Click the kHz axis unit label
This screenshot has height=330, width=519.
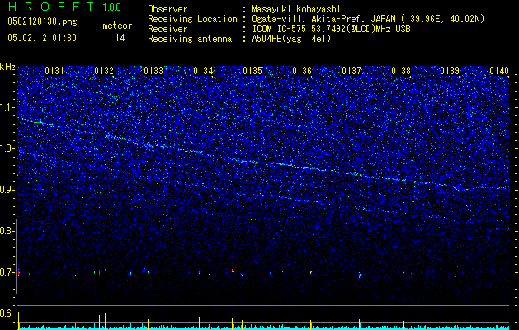point(7,67)
